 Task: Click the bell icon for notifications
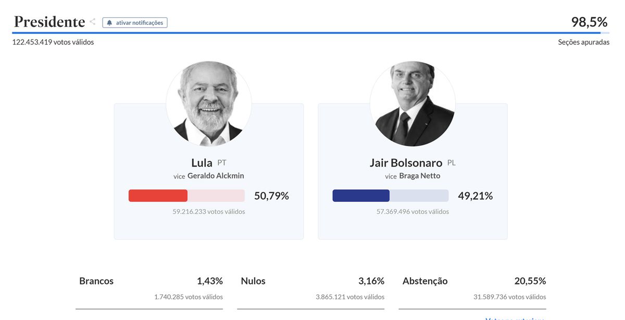[109, 22]
